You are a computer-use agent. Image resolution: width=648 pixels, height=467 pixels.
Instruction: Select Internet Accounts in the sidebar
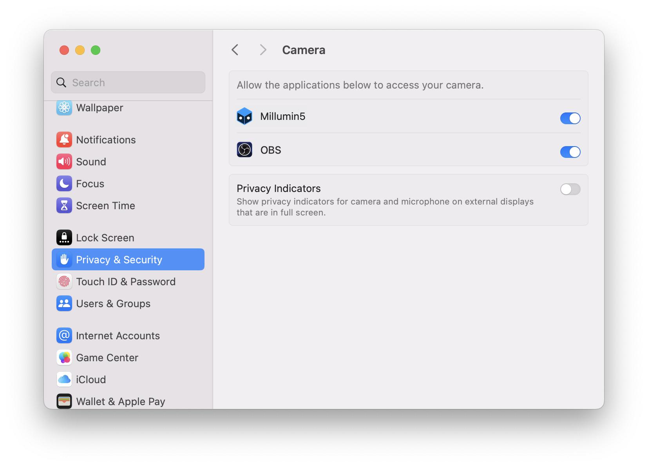118,336
